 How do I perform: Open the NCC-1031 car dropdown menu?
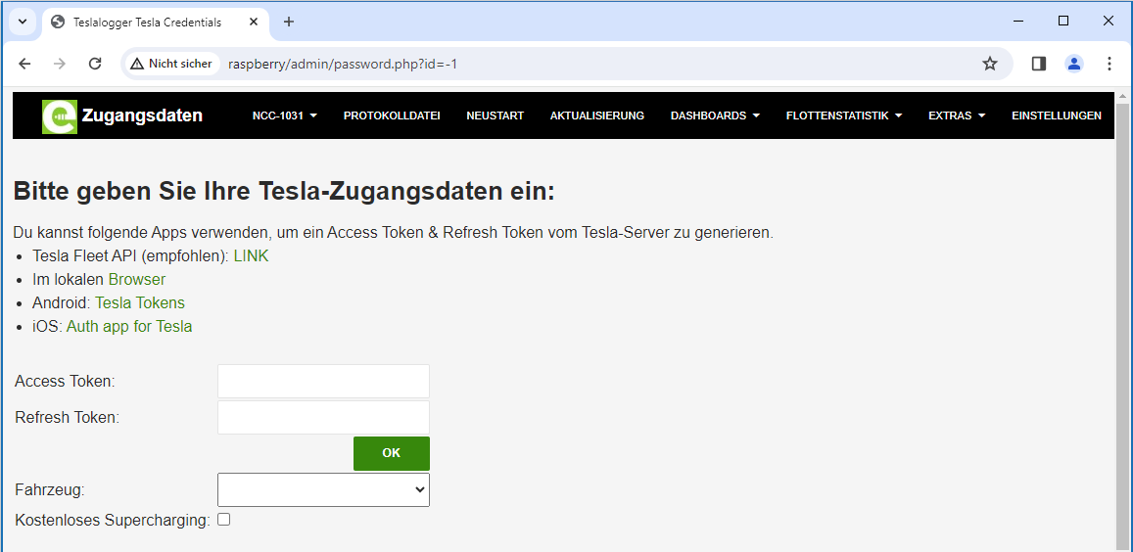[284, 115]
